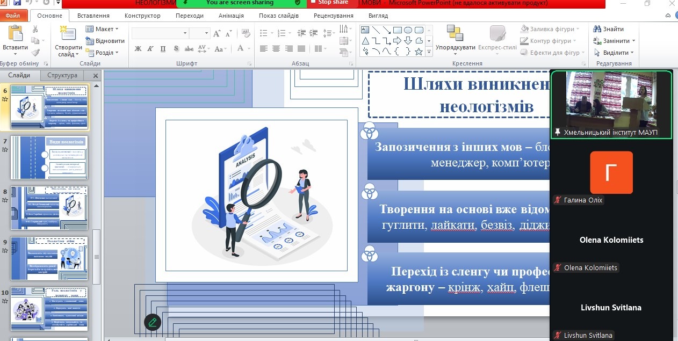Switch to the Структура panel tab
Screen dimensions: 678x341
point(62,76)
